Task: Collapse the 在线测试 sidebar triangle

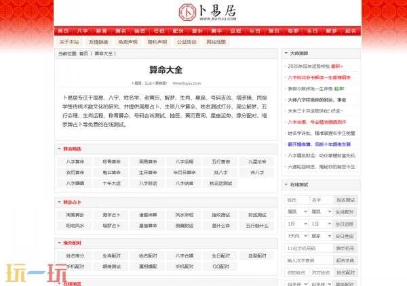Action: [x=286, y=184]
